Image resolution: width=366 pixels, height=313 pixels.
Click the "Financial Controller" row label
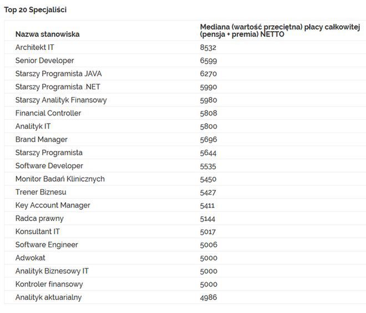[48, 113]
